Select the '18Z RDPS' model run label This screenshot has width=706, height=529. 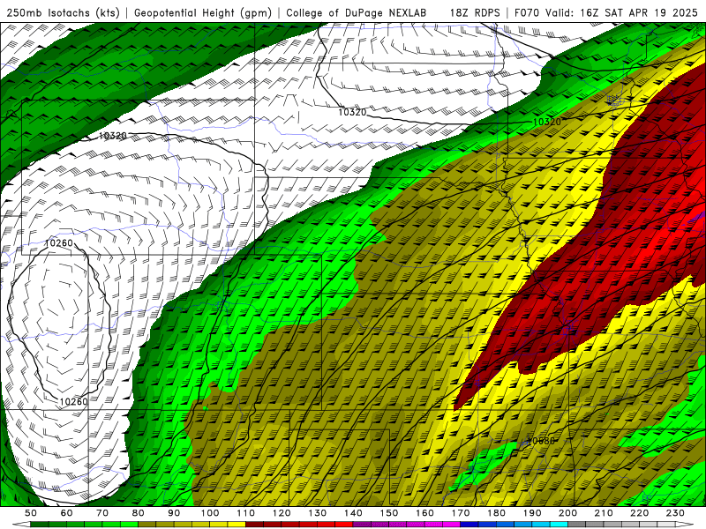click(x=475, y=12)
